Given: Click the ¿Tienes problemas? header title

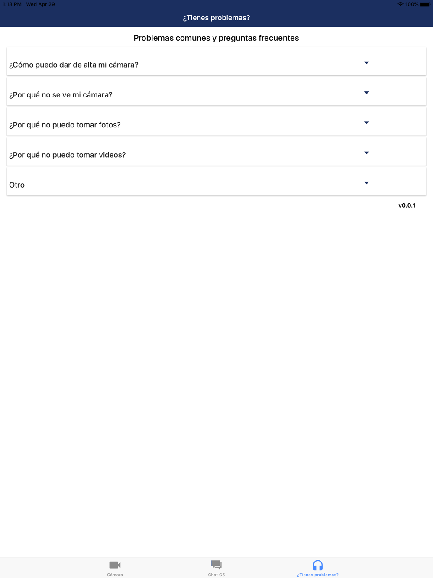Looking at the screenshot, I should pyautogui.click(x=216, y=18).
